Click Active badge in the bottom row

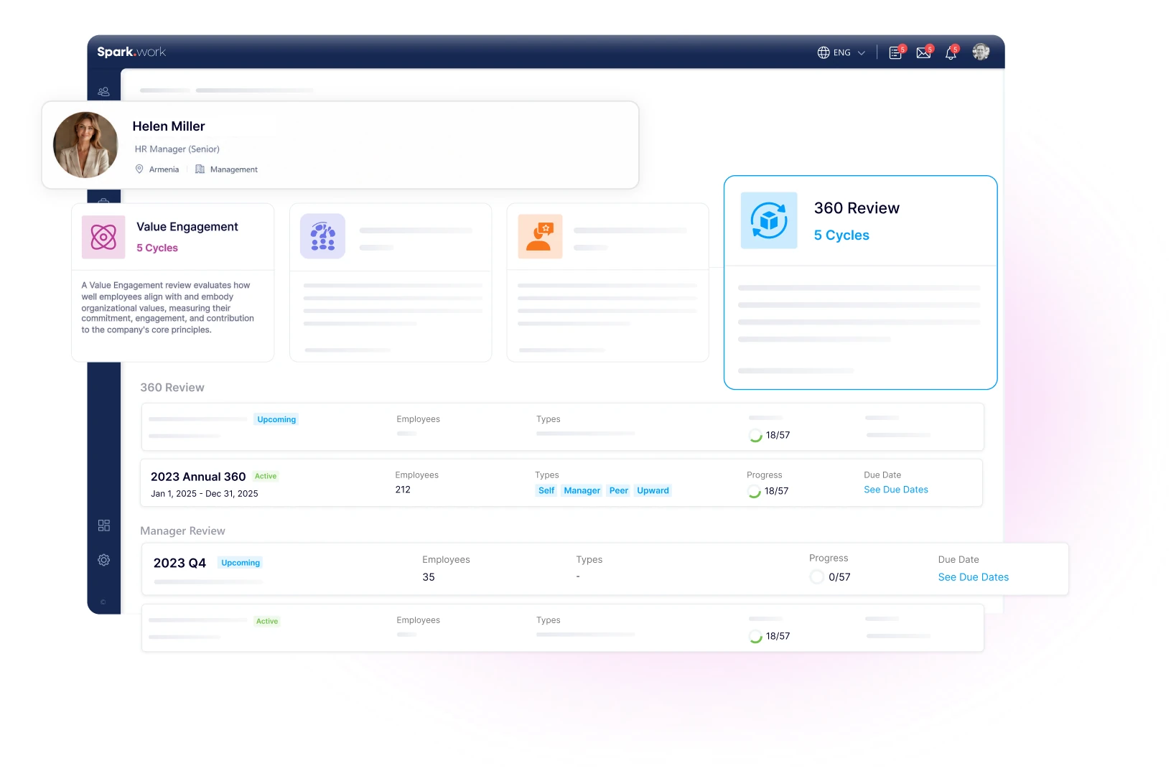(x=267, y=621)
